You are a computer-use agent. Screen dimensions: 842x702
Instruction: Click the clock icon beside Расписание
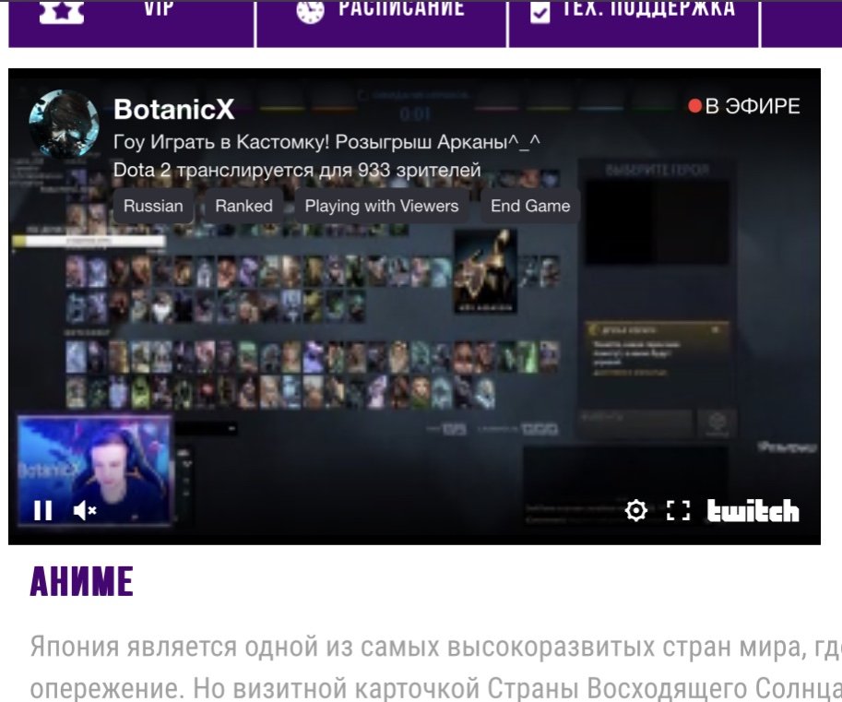point(311,11)
